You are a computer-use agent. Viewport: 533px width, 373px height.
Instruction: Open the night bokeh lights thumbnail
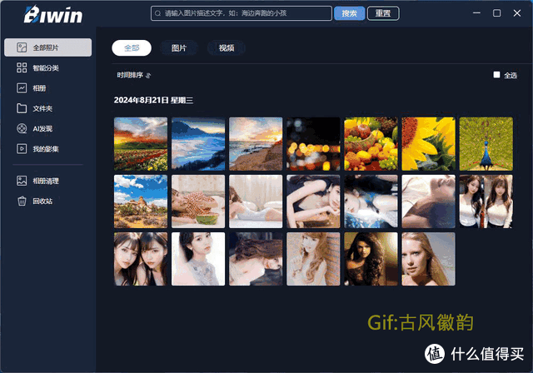pos(313,144)
